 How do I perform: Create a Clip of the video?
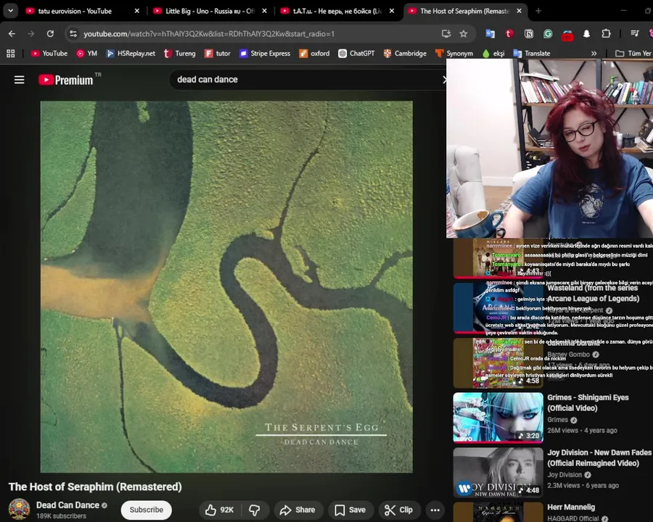(x=399, y=510)
